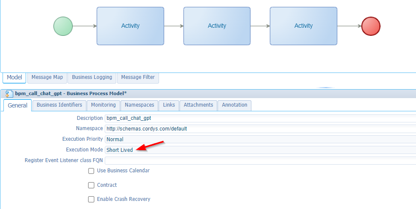Open the Business Identifiers tab
The image size is (416, 209).
coord(59,105)
